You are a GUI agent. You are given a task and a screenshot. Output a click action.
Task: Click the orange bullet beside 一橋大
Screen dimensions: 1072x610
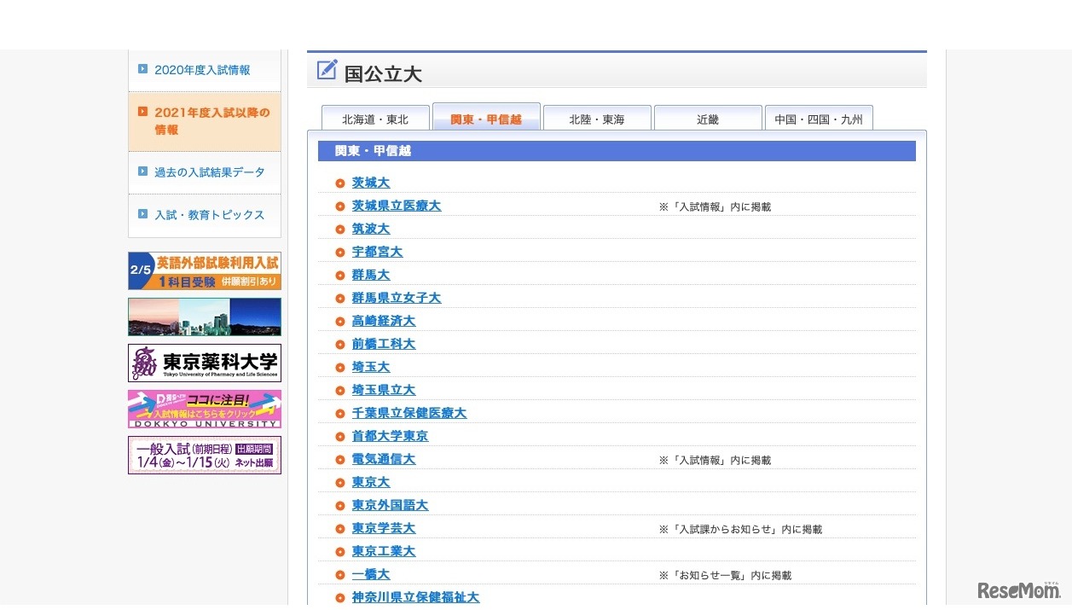[340, 575]
